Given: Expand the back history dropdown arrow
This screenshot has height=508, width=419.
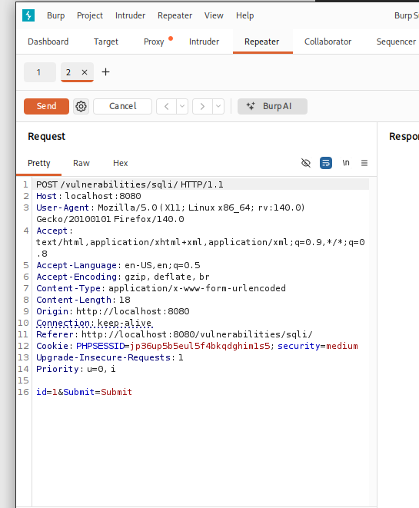Looking at the screenshot, I should pos(182,106).
